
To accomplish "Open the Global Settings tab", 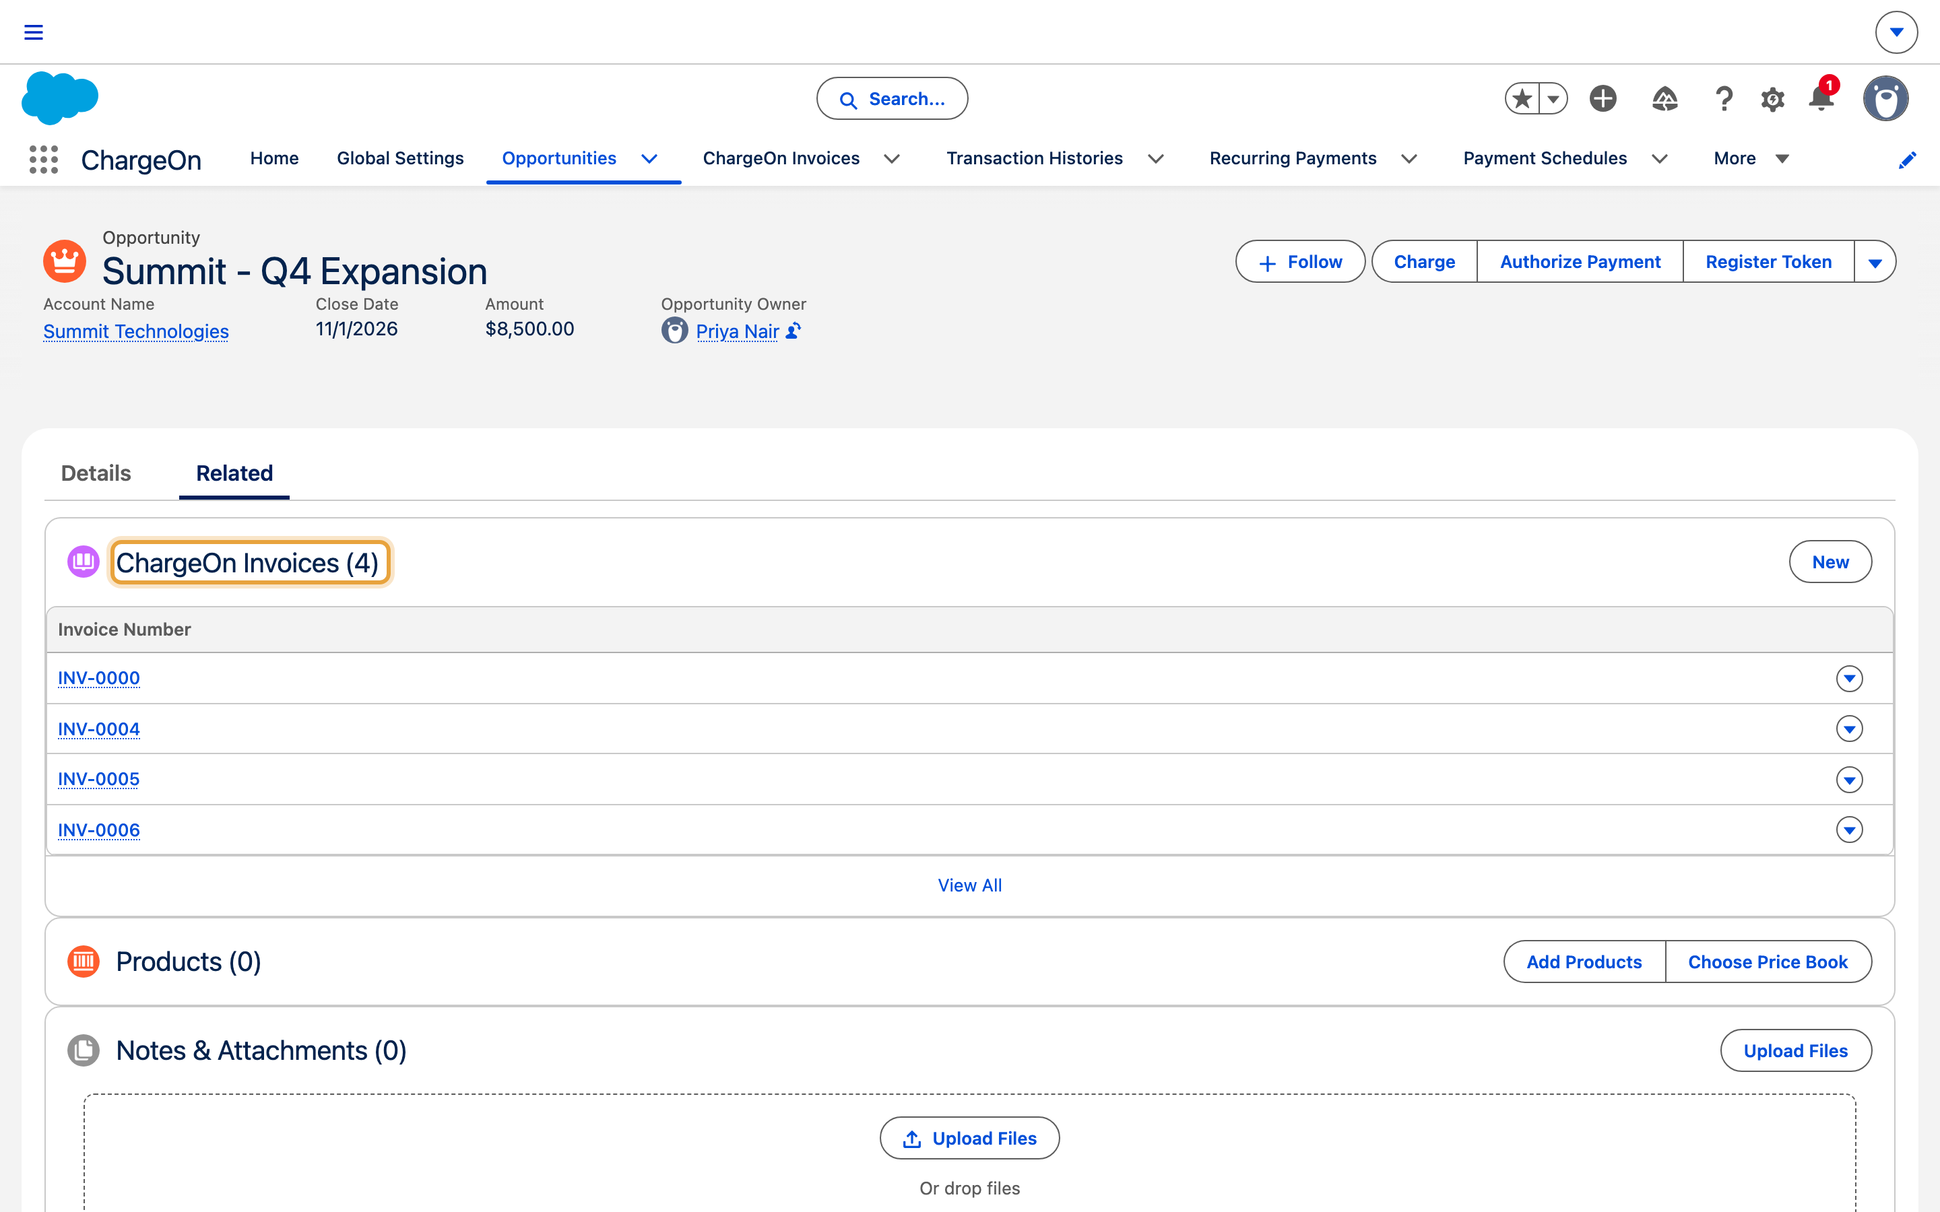I will pos(400,159).
